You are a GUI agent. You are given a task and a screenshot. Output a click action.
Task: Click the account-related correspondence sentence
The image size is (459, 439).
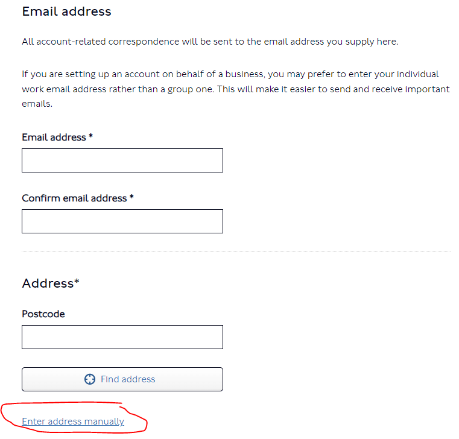tap(210, 42)
